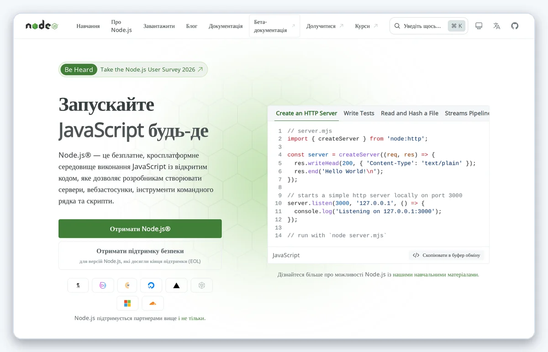Open the Документація menu item
This screenshot has width=548, height=352.
click(226, 26)
